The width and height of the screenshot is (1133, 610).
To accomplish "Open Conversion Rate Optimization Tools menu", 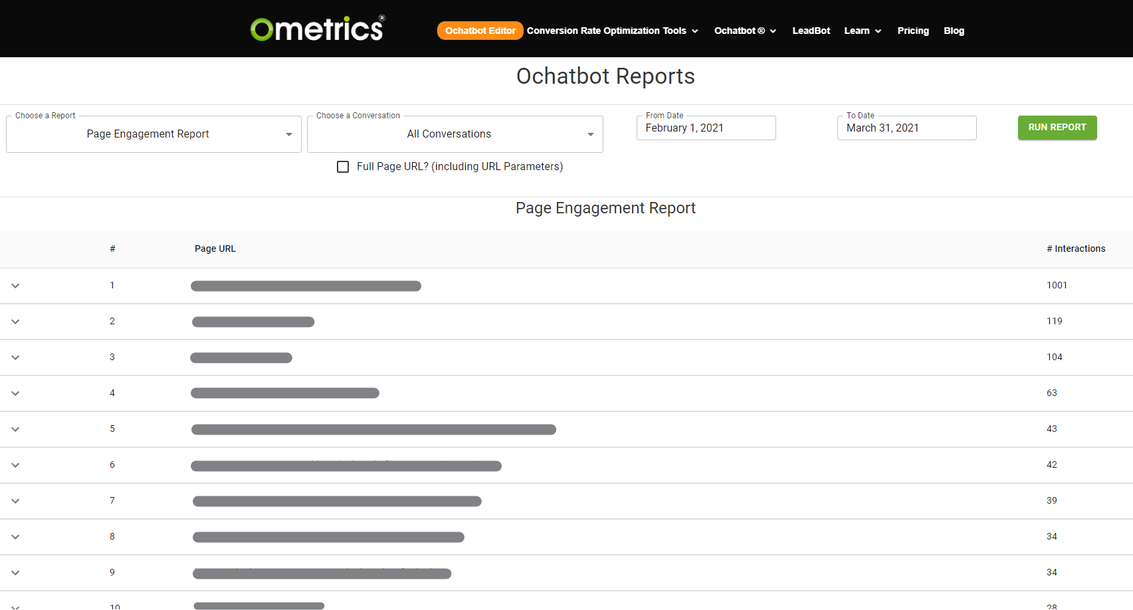I will (x=612, y=31).
